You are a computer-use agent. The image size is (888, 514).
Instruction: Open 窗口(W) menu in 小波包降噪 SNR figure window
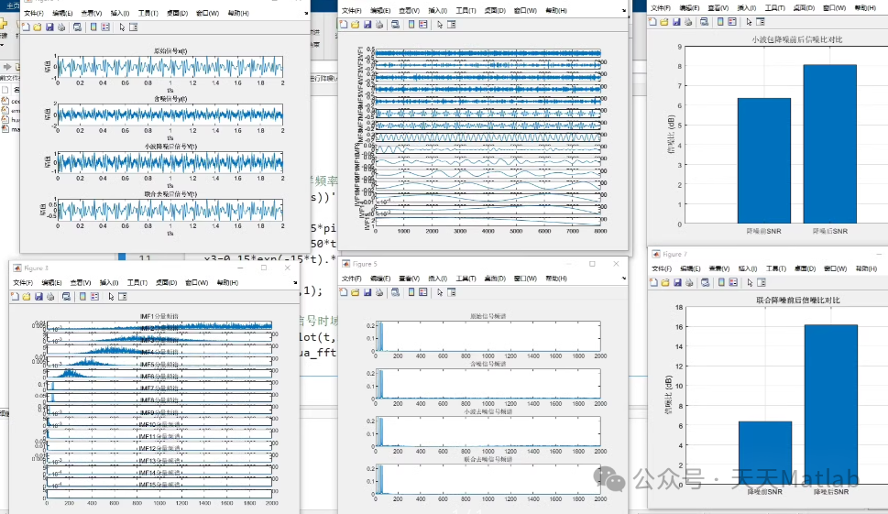(834, 8)
